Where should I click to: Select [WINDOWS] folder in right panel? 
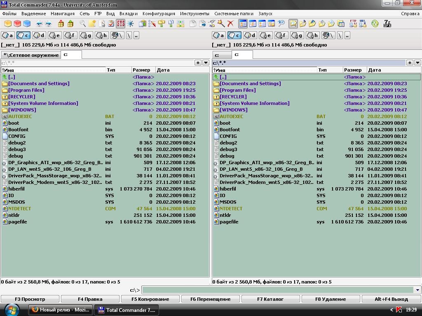(x=317, y=110)
